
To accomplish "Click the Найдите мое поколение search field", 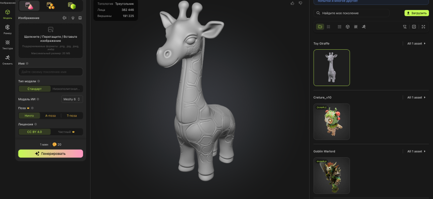I will tap(358, 13).
